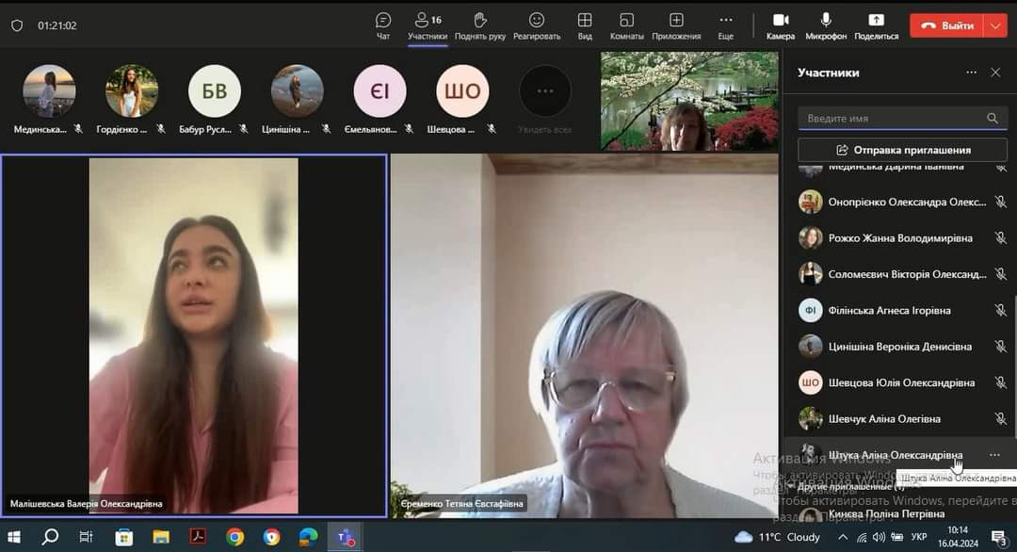This screenshot has height=552, width=1017.
Task: Click the ФІ avatar of Філінська
Action: [810, 310]
